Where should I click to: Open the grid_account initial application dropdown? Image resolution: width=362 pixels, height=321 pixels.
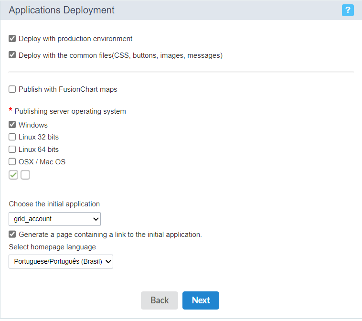coord(54,219)
